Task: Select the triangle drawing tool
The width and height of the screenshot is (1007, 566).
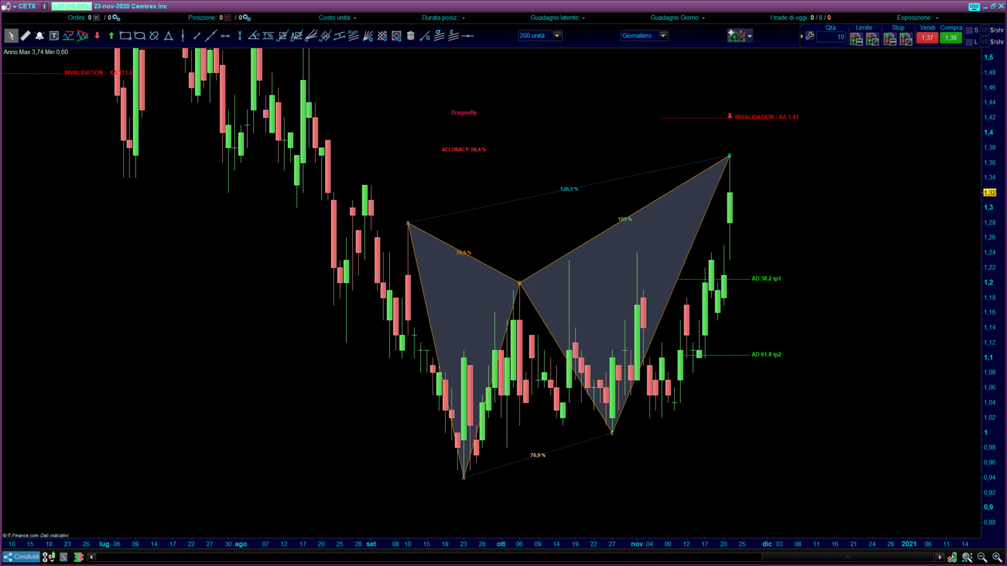Action: tap(168, 36)
